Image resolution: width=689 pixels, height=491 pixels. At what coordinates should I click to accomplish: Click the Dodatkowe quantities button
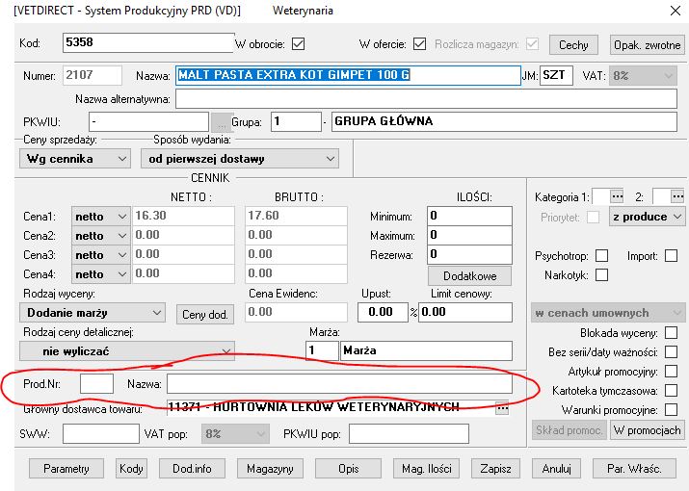[469, 275]
